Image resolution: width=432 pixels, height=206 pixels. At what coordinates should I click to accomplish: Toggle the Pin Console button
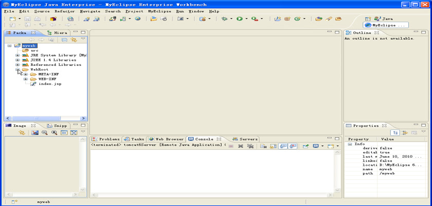point(305,146)
